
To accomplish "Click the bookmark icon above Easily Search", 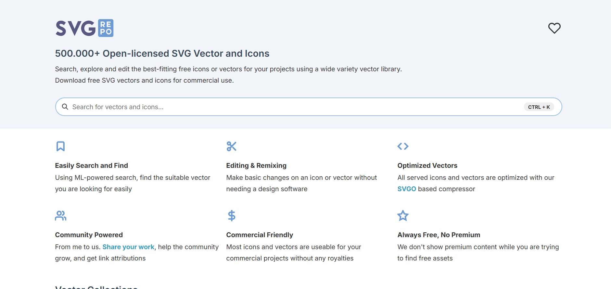I will [60, 146].
